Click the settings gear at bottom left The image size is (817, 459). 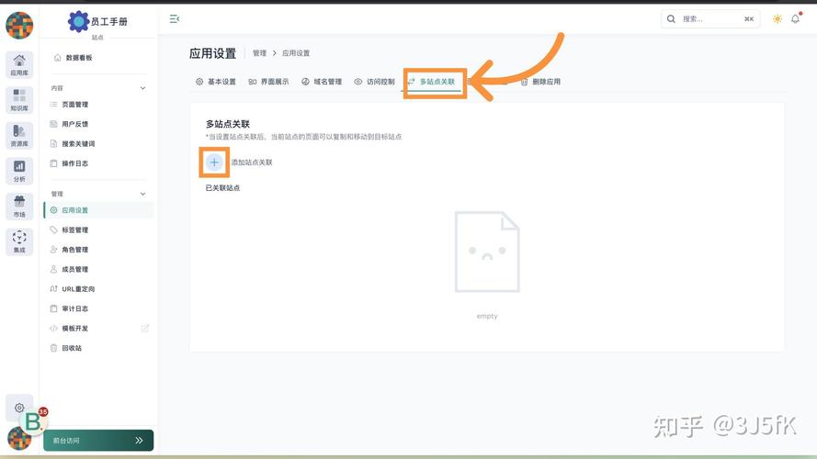point(19,408)
